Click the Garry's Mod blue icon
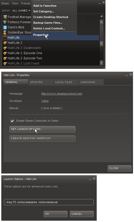Screen dimensions: 134x222 coord(5,27)
